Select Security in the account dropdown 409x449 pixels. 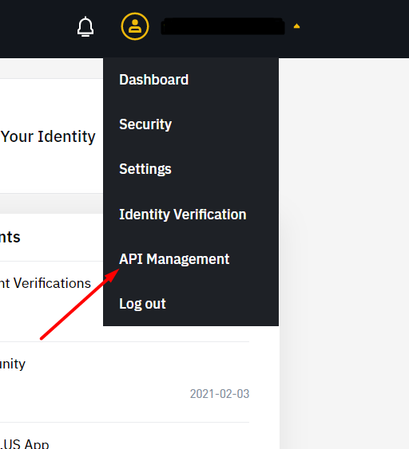[145, 124]
